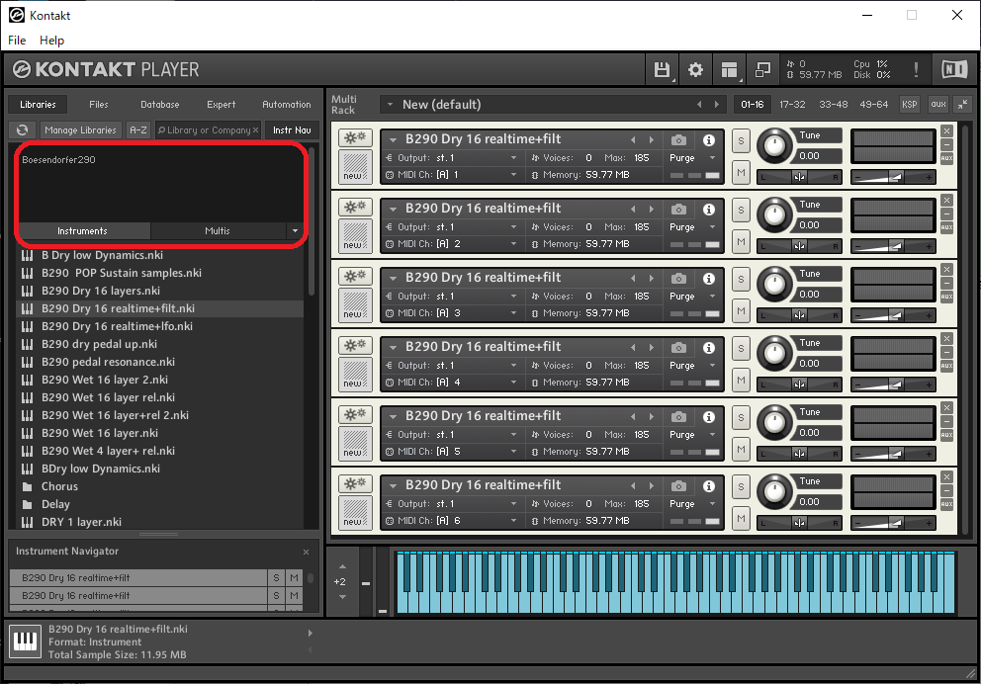This screenshot has width=981, height=684.
Task: Open the File menu
Action: point(17,40)
